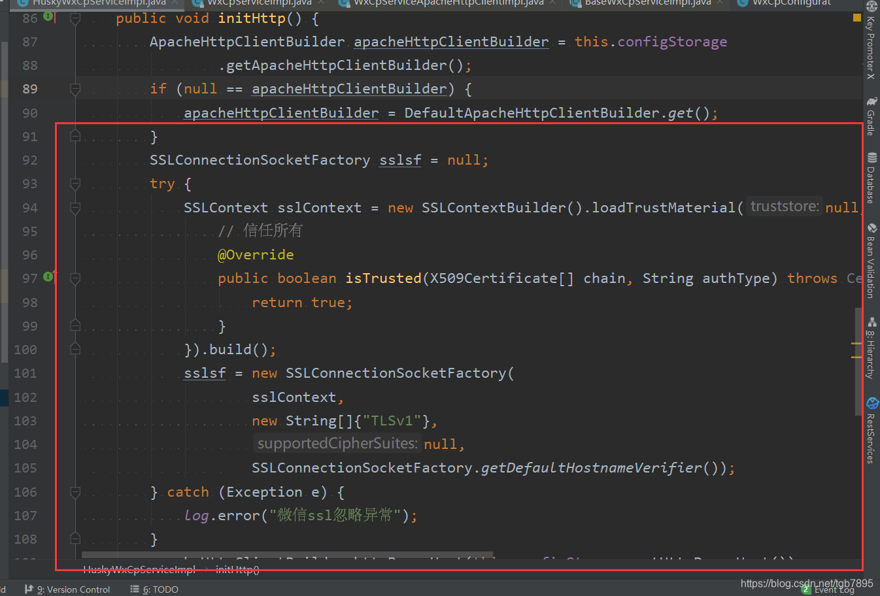Click the configStorage field reference

[x=672, y=42]
